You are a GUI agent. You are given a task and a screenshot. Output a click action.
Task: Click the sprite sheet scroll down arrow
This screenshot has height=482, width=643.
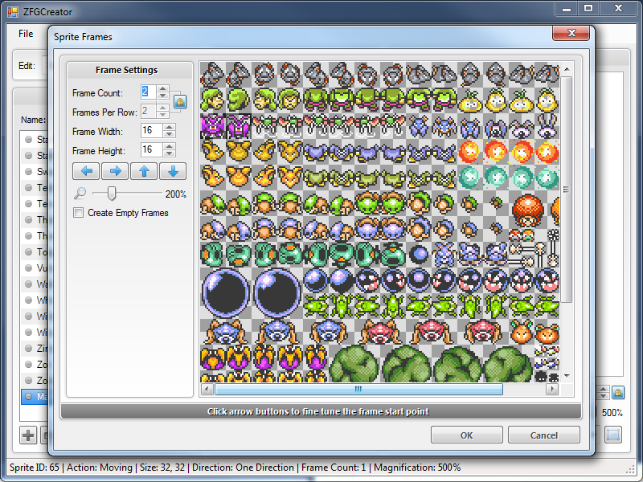tap(567, 376)
